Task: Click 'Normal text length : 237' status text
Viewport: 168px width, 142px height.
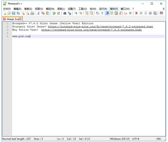Action: pos(16,139)
